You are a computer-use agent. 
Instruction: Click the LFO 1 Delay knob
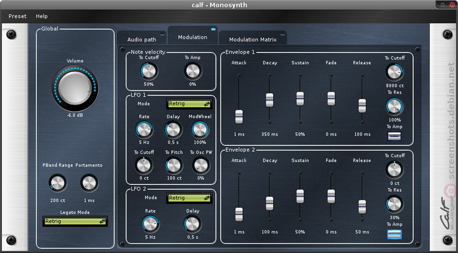click(173, 130)
